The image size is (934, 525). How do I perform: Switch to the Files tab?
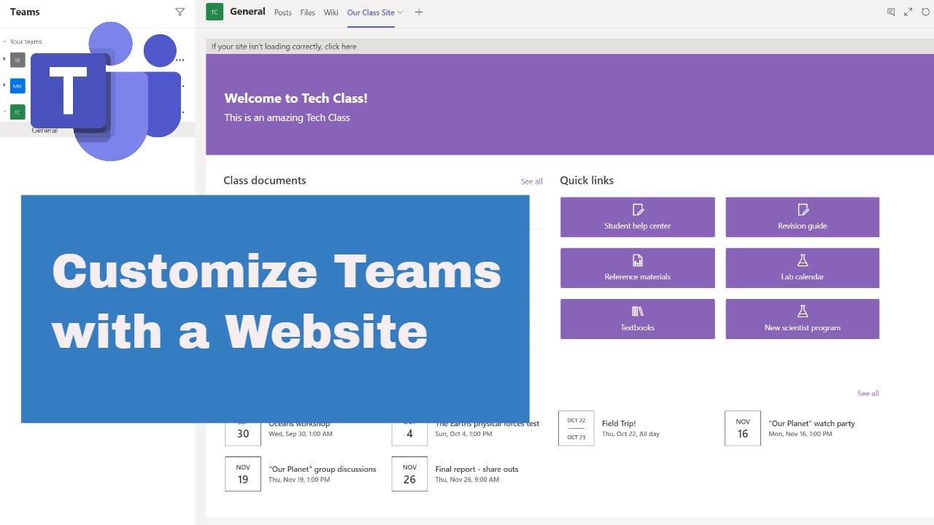point(308,12)
